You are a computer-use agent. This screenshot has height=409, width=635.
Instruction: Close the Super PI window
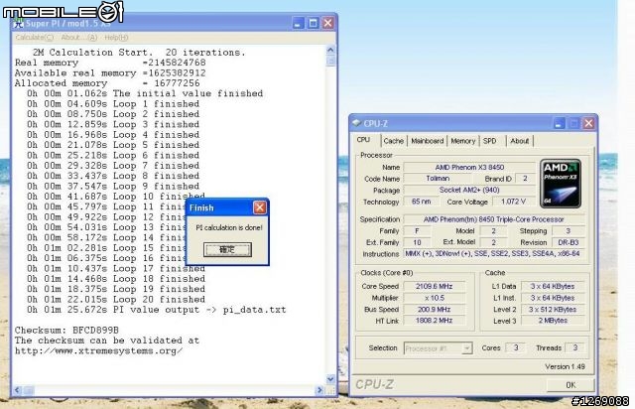[x=328, y=23]
